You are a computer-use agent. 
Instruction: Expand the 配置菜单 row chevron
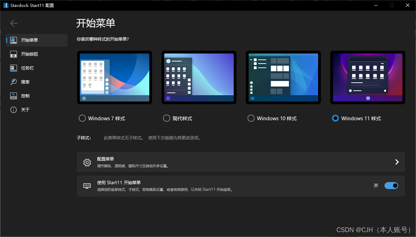pyautogui.click(x=397, y=162)
